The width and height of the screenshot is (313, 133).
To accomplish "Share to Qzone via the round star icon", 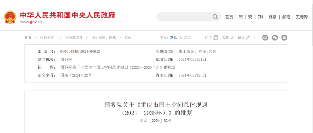I will [284, 37].
